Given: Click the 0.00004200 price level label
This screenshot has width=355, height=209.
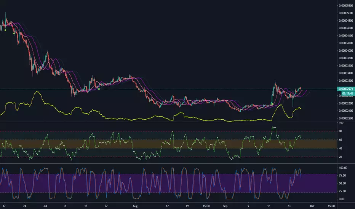Looking at the screenshot, I should [346, 43].
